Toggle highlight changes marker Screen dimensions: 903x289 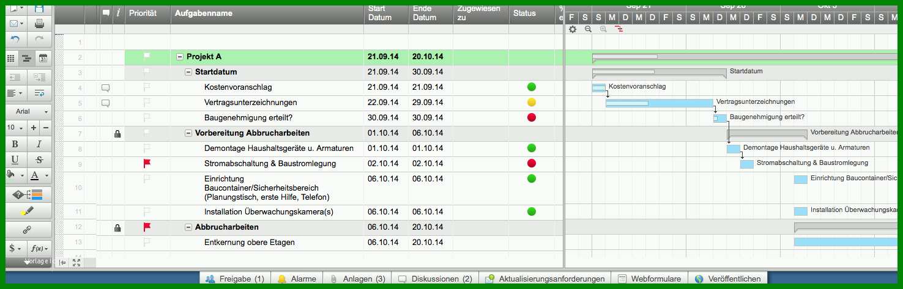(28, 211)
